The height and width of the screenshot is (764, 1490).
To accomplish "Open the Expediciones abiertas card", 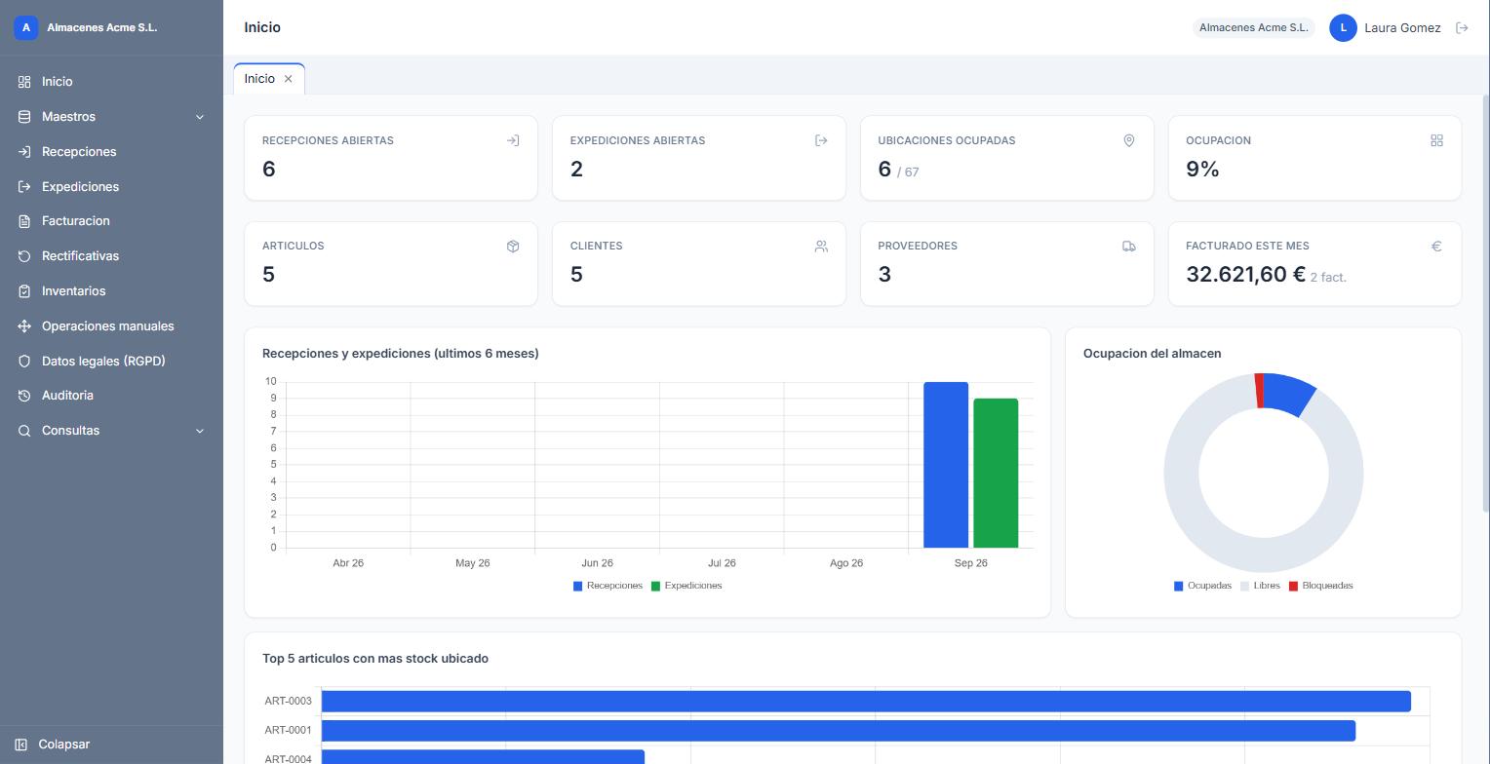I will pyautogui.click(x=699, y=158).
